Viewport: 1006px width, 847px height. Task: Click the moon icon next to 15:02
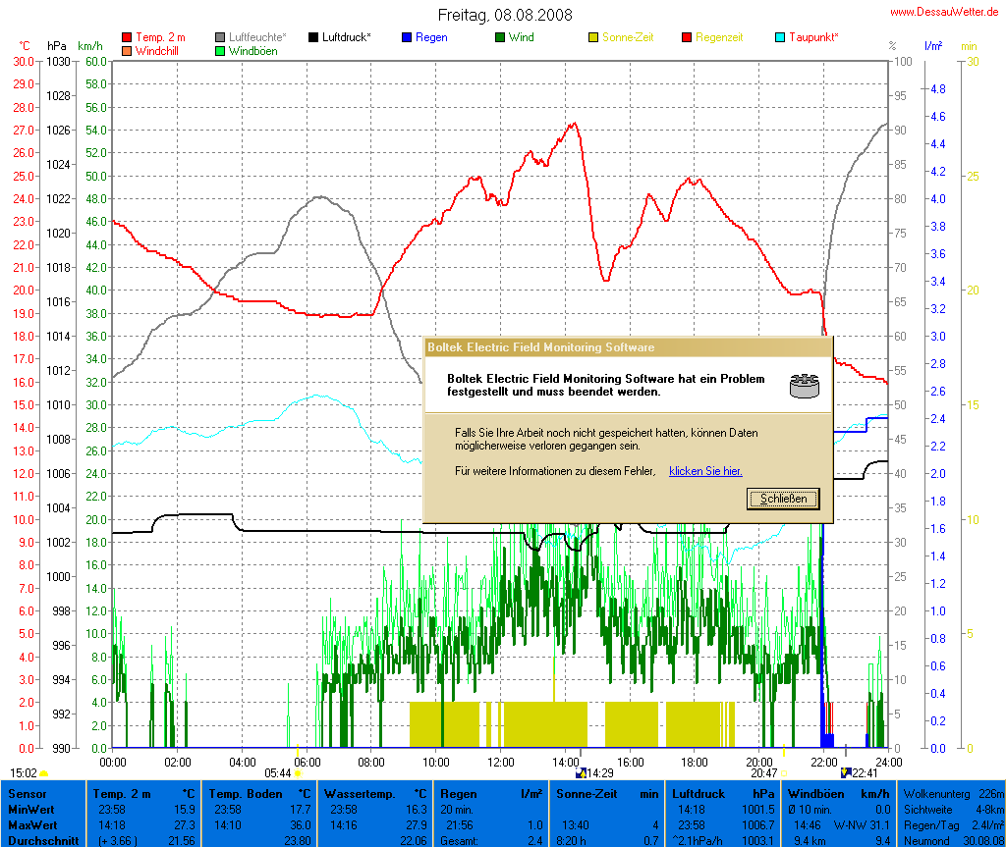pyautogui.click(x=43, y=773)
